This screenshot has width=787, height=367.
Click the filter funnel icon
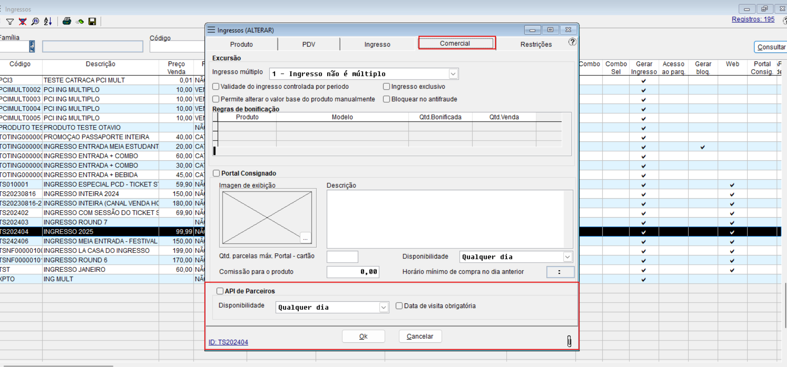tap(10, 21)
